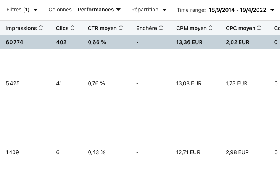Sort by Impressions using its sort arrows

41,28
